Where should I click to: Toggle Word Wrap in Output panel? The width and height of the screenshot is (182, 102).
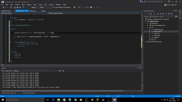click(63, 71)
